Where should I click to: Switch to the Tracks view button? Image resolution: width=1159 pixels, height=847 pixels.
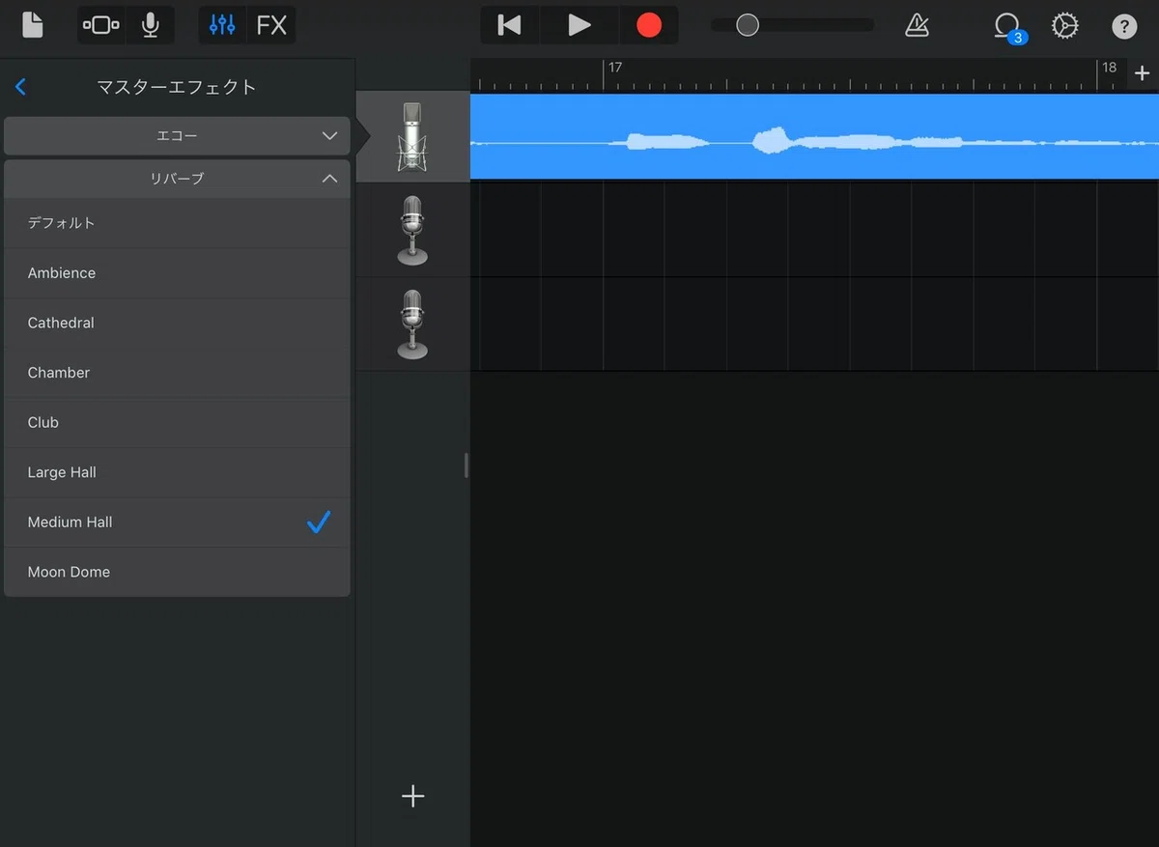click(x=100, y=25)
